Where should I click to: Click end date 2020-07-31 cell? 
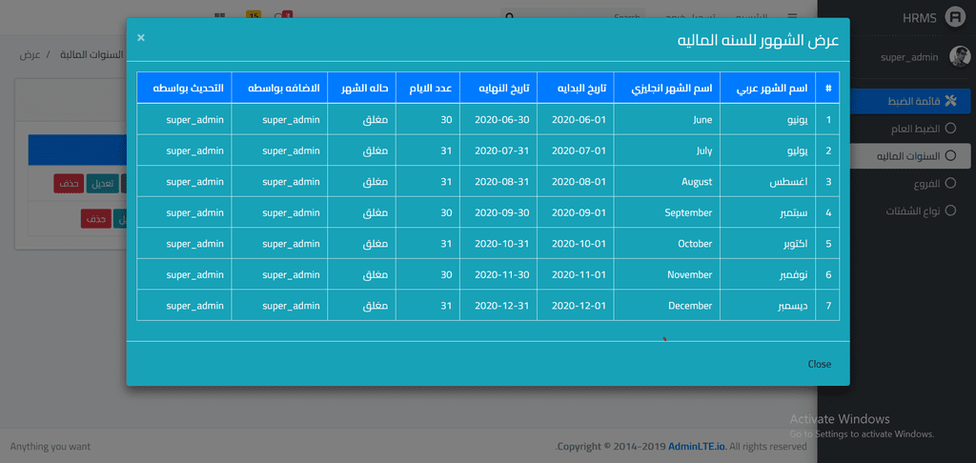[x=498, y=151]
